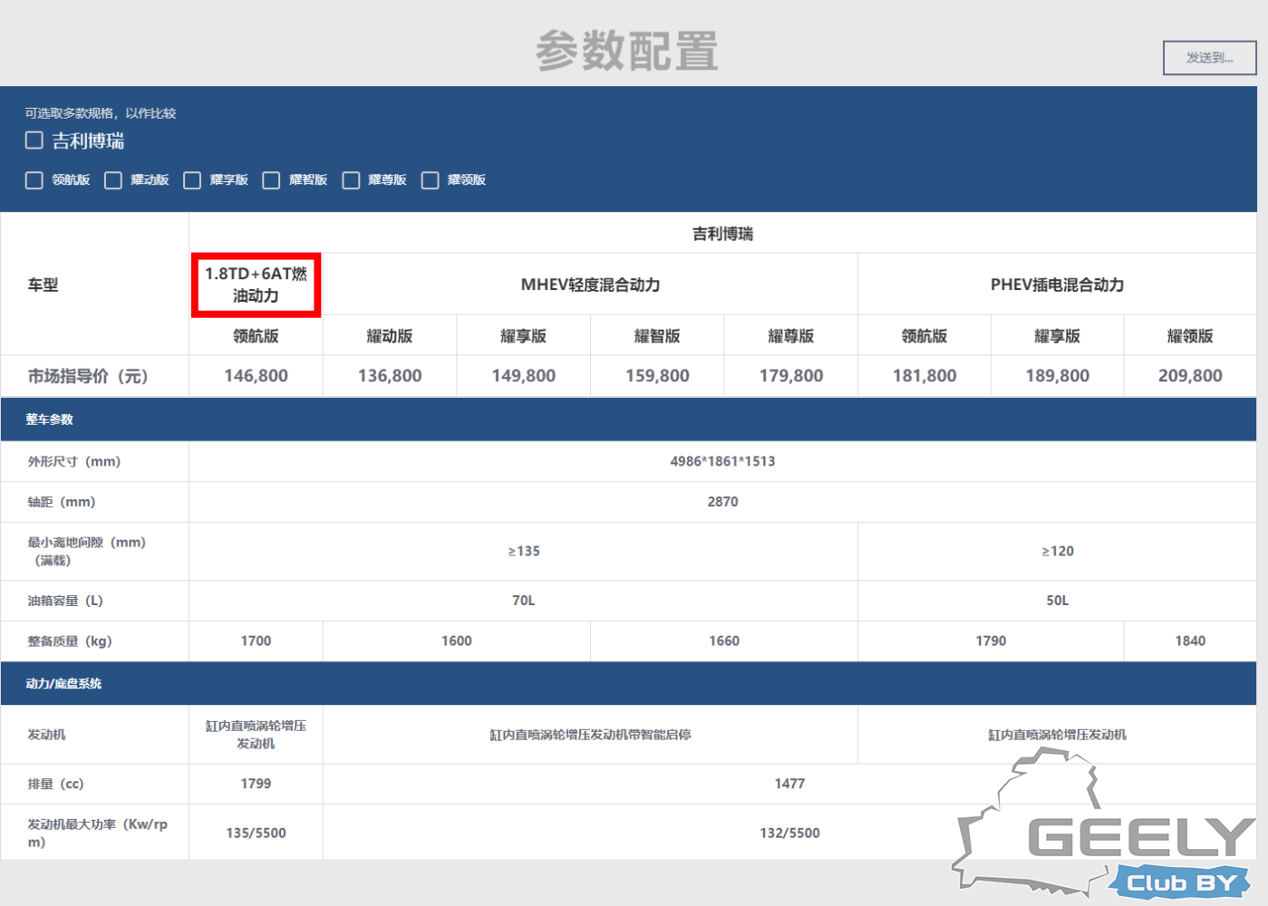Click the 136,800 price under 耀动版

[390, 376]
